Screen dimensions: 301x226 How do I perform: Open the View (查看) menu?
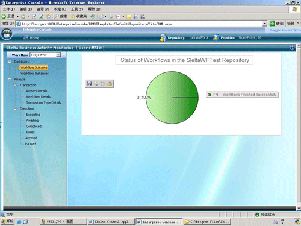tap(43, 9)
